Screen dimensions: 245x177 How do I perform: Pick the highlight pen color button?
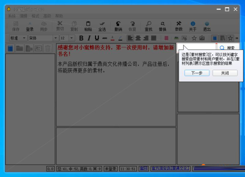point(120,38)
